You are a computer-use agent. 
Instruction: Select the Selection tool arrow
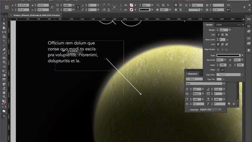coord(4,19)
